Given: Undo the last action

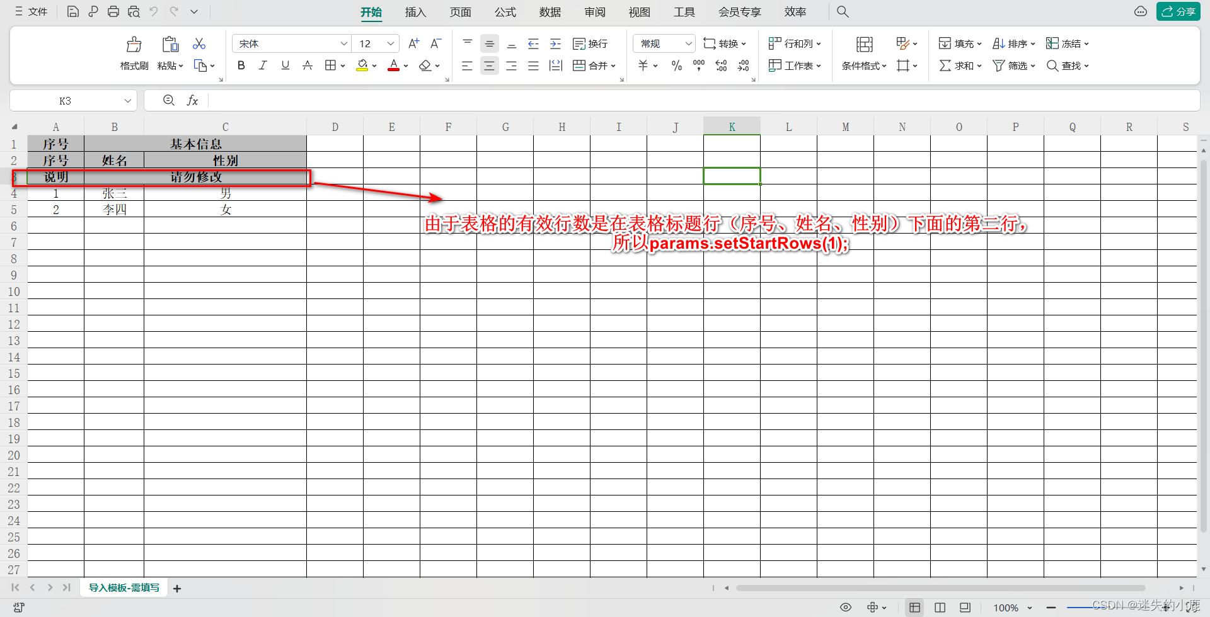Looking at the screenshot, I should (x=154, y=11).
